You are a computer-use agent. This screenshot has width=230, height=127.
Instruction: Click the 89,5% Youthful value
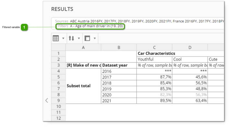tap(154, 101)
